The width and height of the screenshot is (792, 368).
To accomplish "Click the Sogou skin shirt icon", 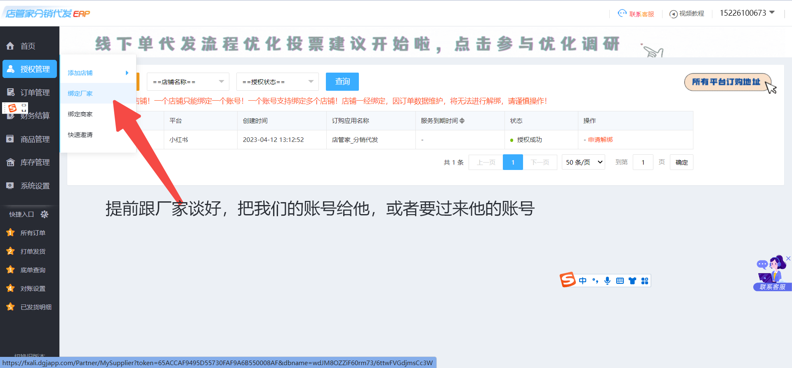I will coord(632,281).
